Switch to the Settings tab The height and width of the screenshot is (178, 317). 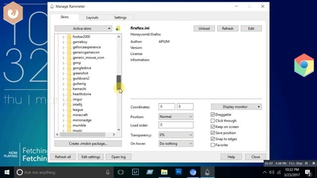120,18
